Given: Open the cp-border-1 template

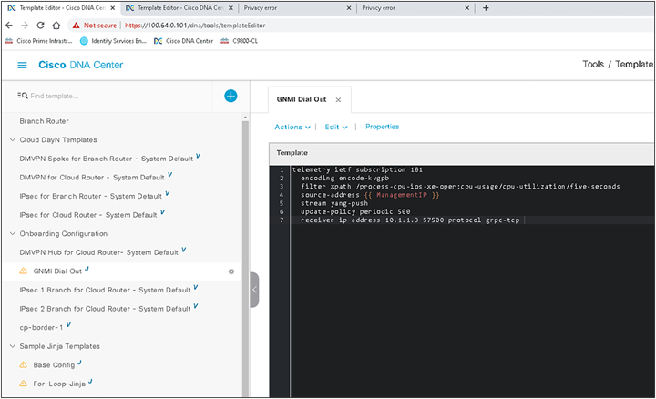Looking at the screenshot, I should (41, 327).
